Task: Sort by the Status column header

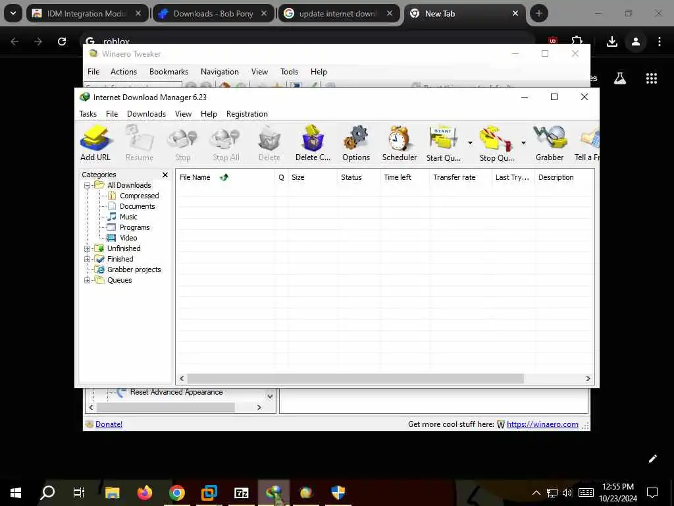Action: coord(359,177)
